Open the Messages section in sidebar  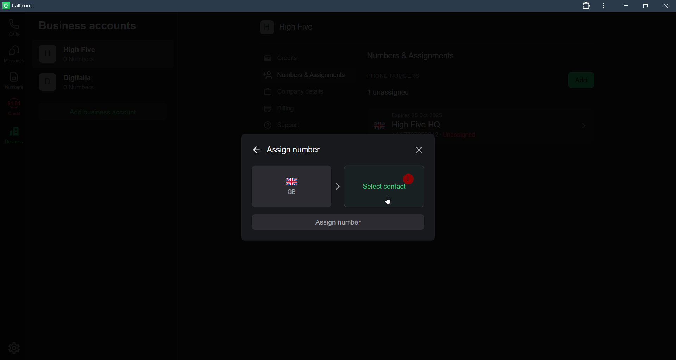[x=14, y=55]
